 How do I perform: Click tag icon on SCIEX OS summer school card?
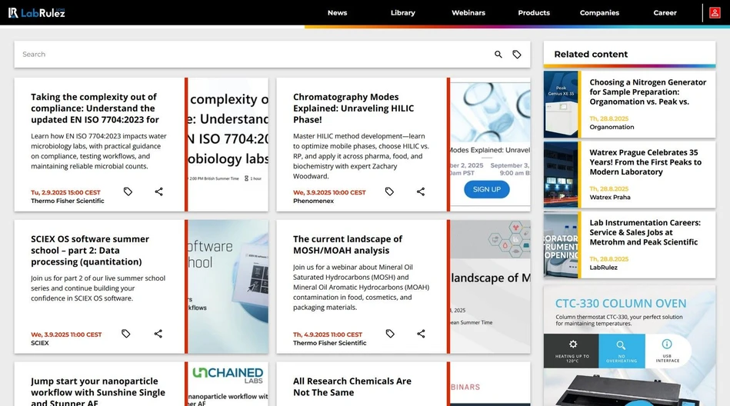[125, 334]
